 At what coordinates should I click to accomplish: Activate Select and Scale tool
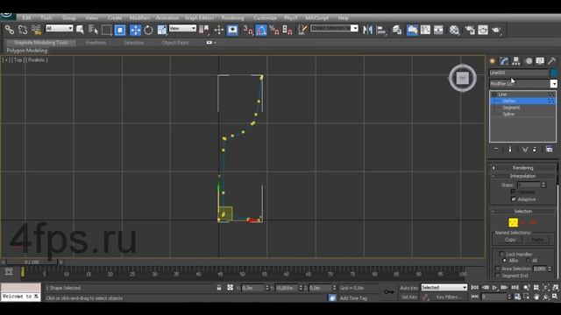click(x=161, y=30)
